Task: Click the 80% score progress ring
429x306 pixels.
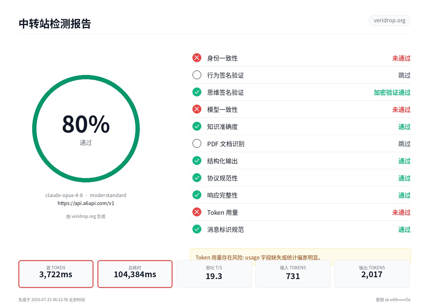Action: coord(86,129)
